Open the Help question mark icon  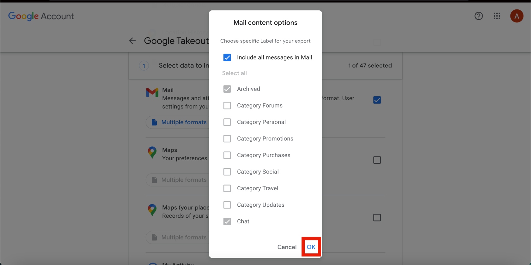click(x=479, y=16)
